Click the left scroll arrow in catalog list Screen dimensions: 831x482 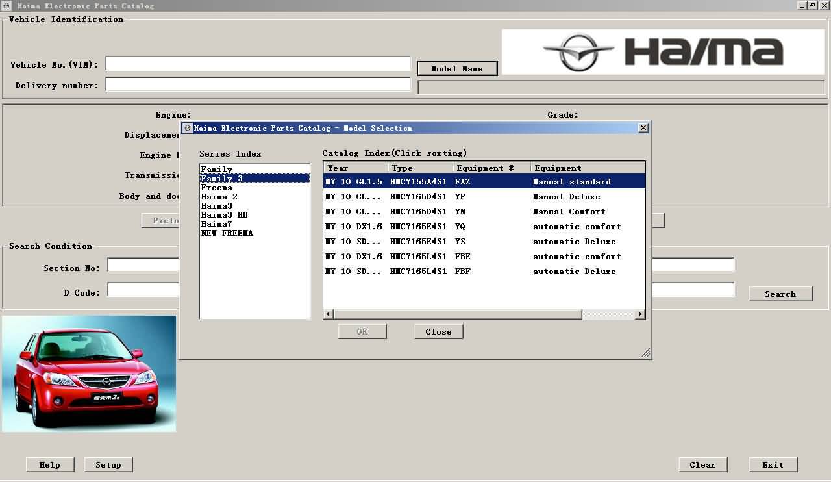click(329, 314)
